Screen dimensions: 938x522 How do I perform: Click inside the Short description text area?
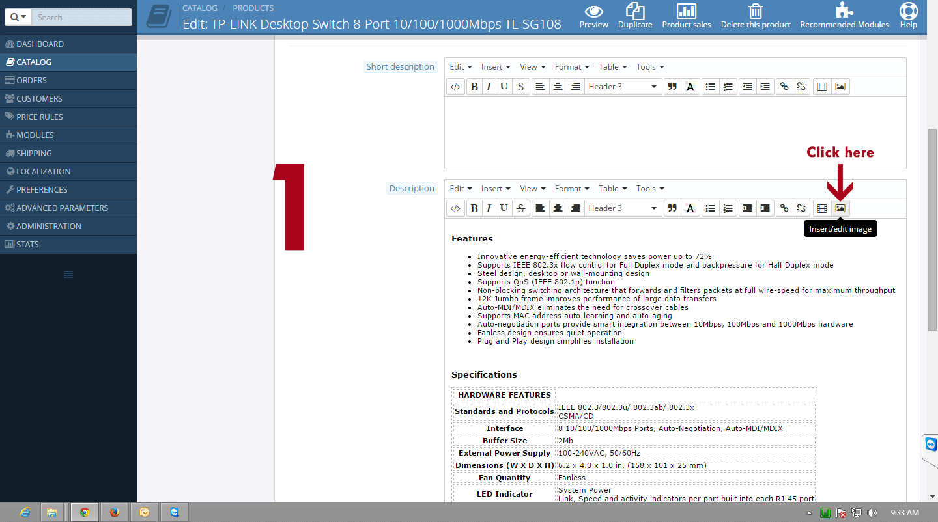point(675,133)
